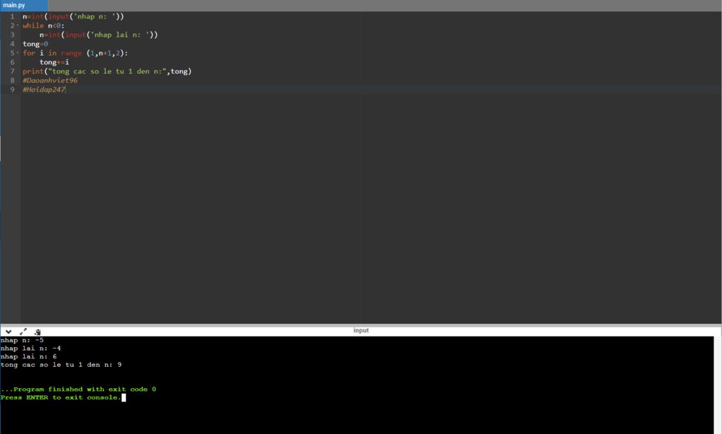
Task: Click the 'while n<0:' code line
Action: click(44, 26)
